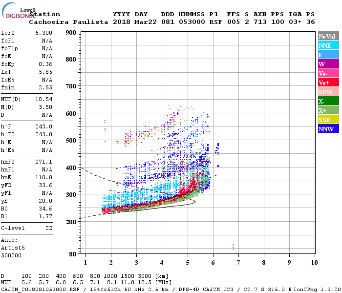
Task: Click the foEp value 0.36
Action: click(x=45, y=64)
